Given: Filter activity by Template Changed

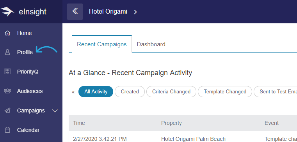Looking at the screenshot, I should click(225, 92).
